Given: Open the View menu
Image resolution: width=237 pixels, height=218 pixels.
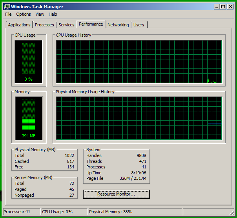Looking at the screenshot, I should [x=40, y=14].
